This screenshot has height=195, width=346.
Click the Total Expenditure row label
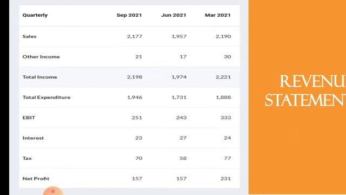(x=46, y=97)
